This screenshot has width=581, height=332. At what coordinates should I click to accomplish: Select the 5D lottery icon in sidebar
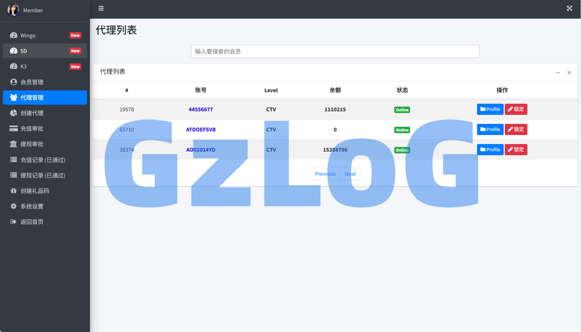coord(13,51)
